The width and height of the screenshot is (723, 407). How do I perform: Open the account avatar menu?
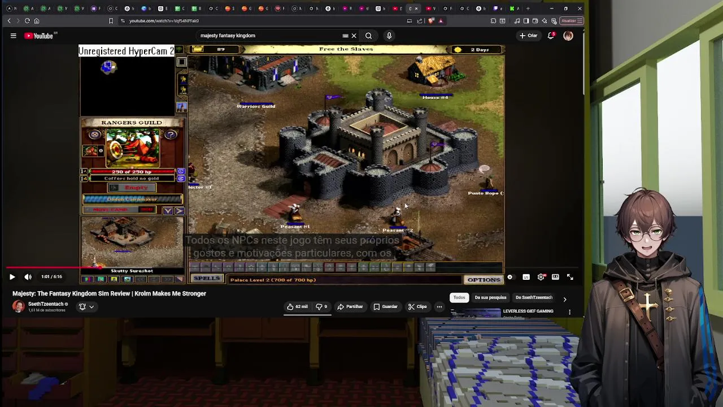click(568, 36)
